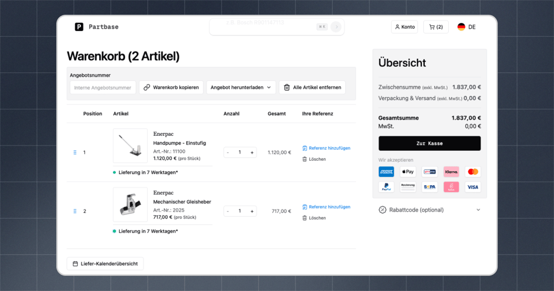Viewport: 554px width, 291px height.
Task: Delete the Handpumpe item via Löschen
Action: click(314, 159)
